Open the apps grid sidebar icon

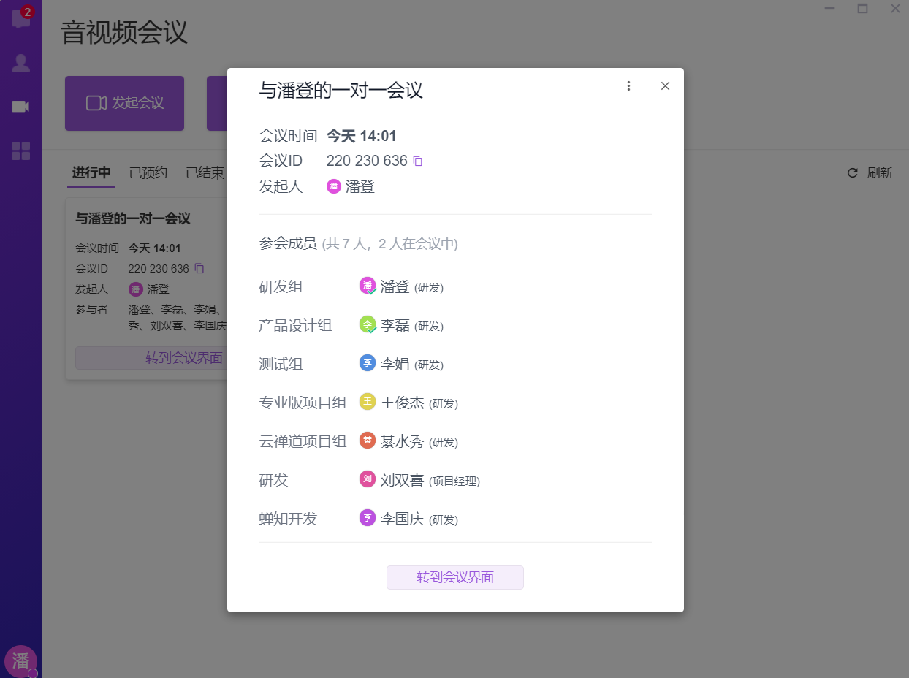coord(20,151)
